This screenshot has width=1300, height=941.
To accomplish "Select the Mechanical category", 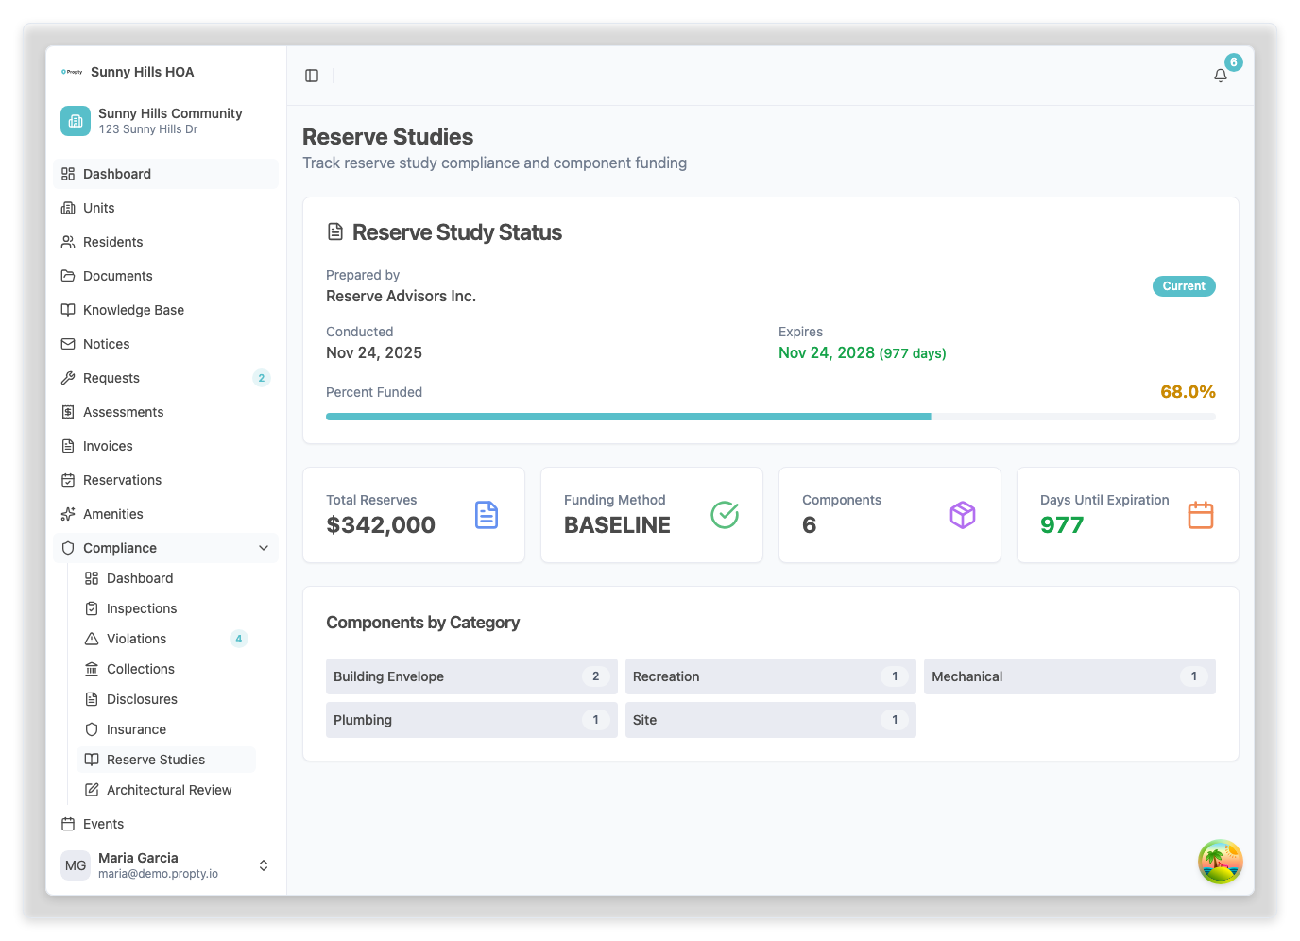I will (1069, 676).
